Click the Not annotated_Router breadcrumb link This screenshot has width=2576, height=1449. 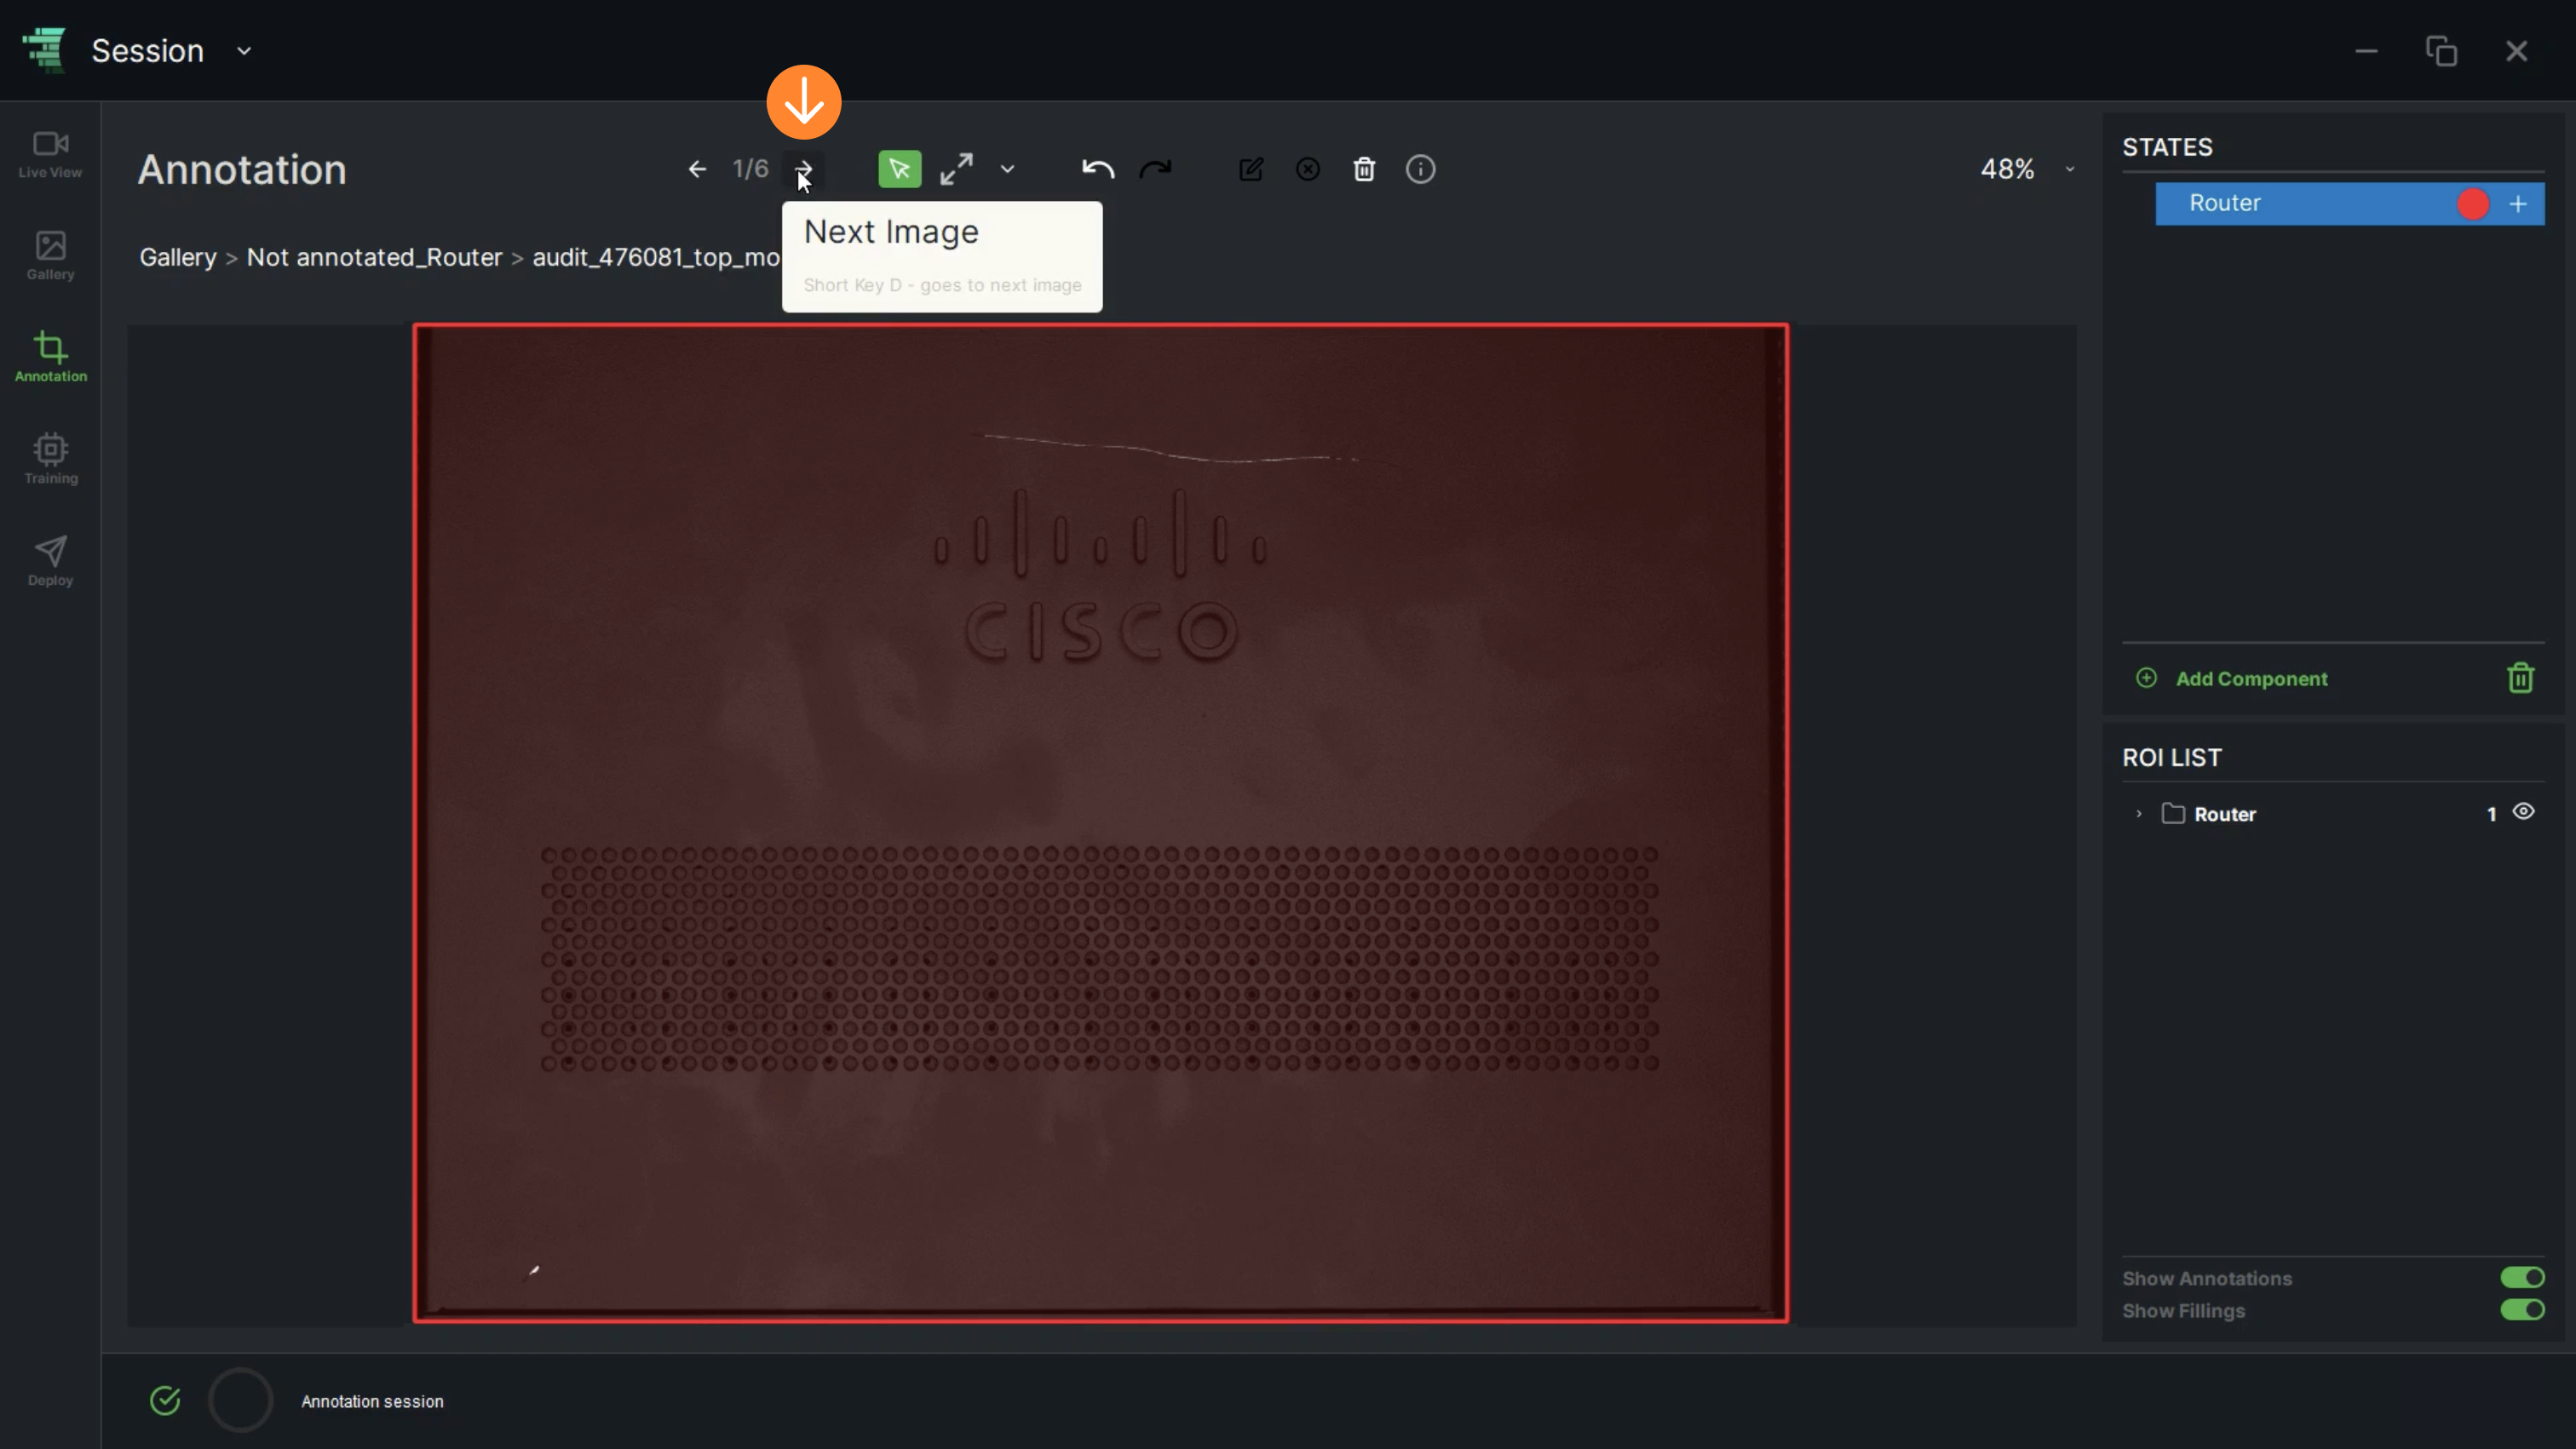coord(374,258)
